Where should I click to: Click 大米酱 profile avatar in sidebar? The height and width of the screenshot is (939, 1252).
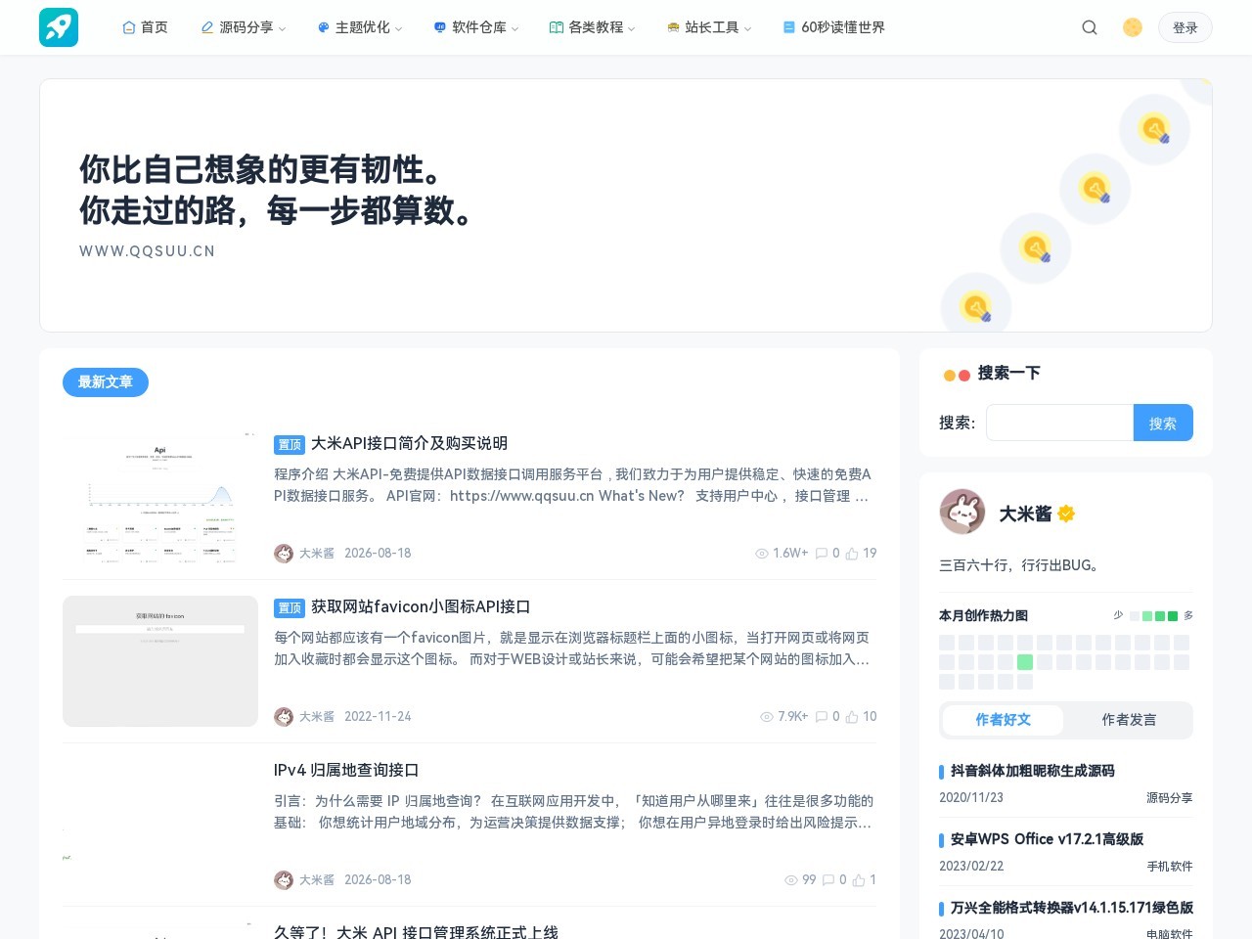point(962,512)
